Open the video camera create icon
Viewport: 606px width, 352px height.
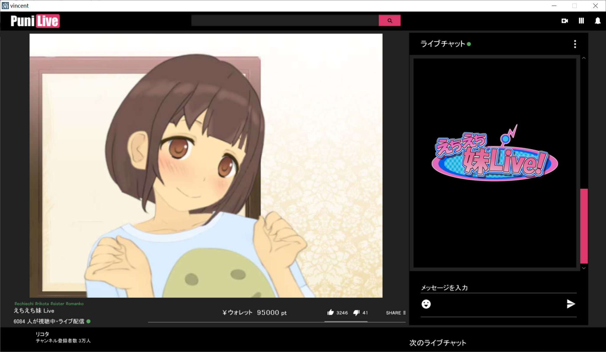tap(565, 21)
